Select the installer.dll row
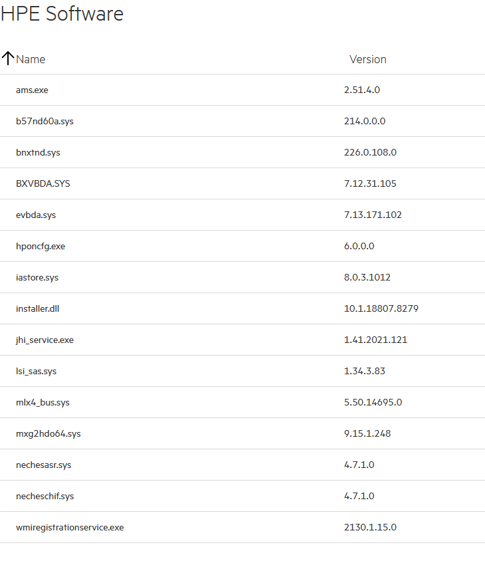This screenshot has width=485, height=565. click(38, 308)
